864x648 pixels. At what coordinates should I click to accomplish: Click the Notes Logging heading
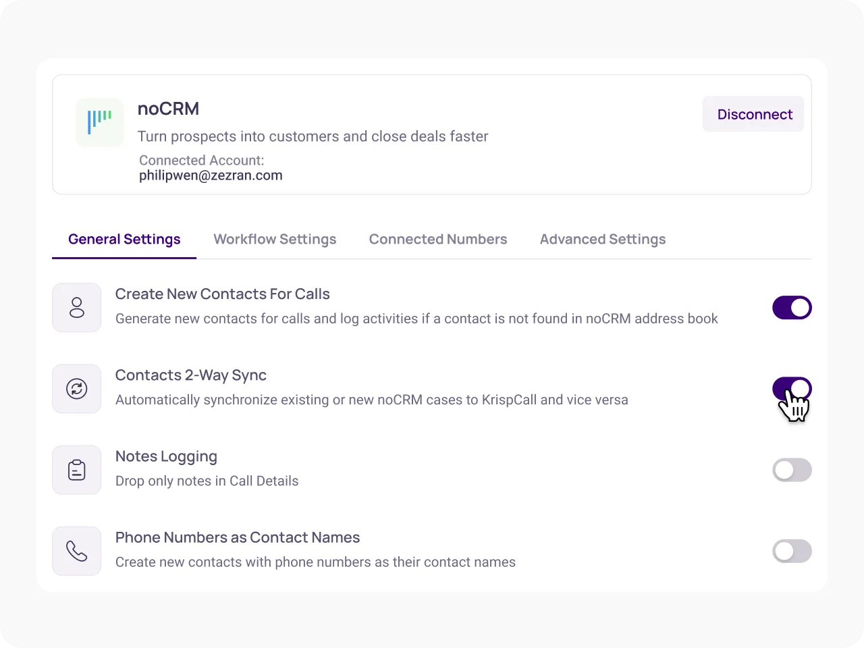click(166, 456)
